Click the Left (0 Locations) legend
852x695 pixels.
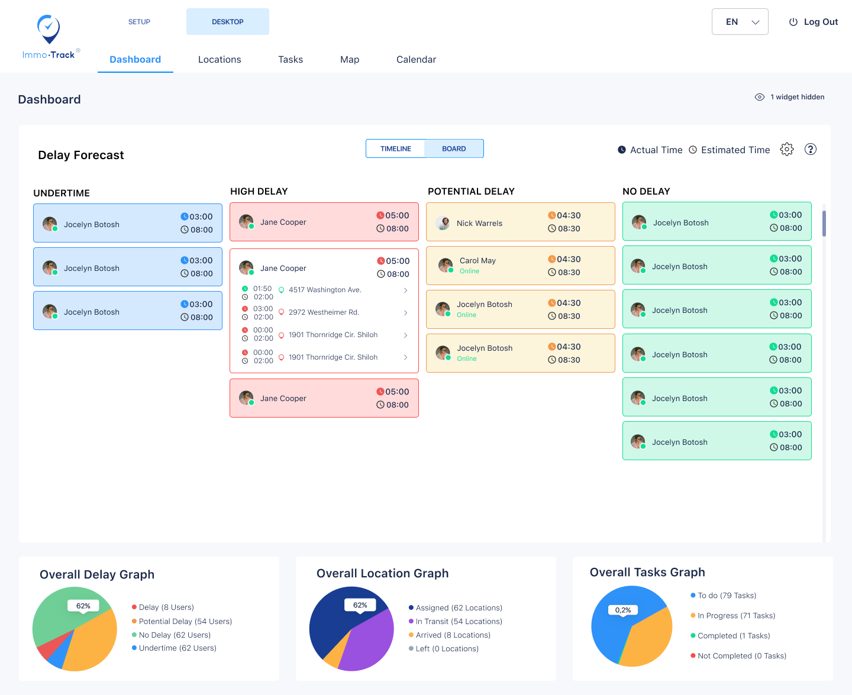(x=444, y=648)
